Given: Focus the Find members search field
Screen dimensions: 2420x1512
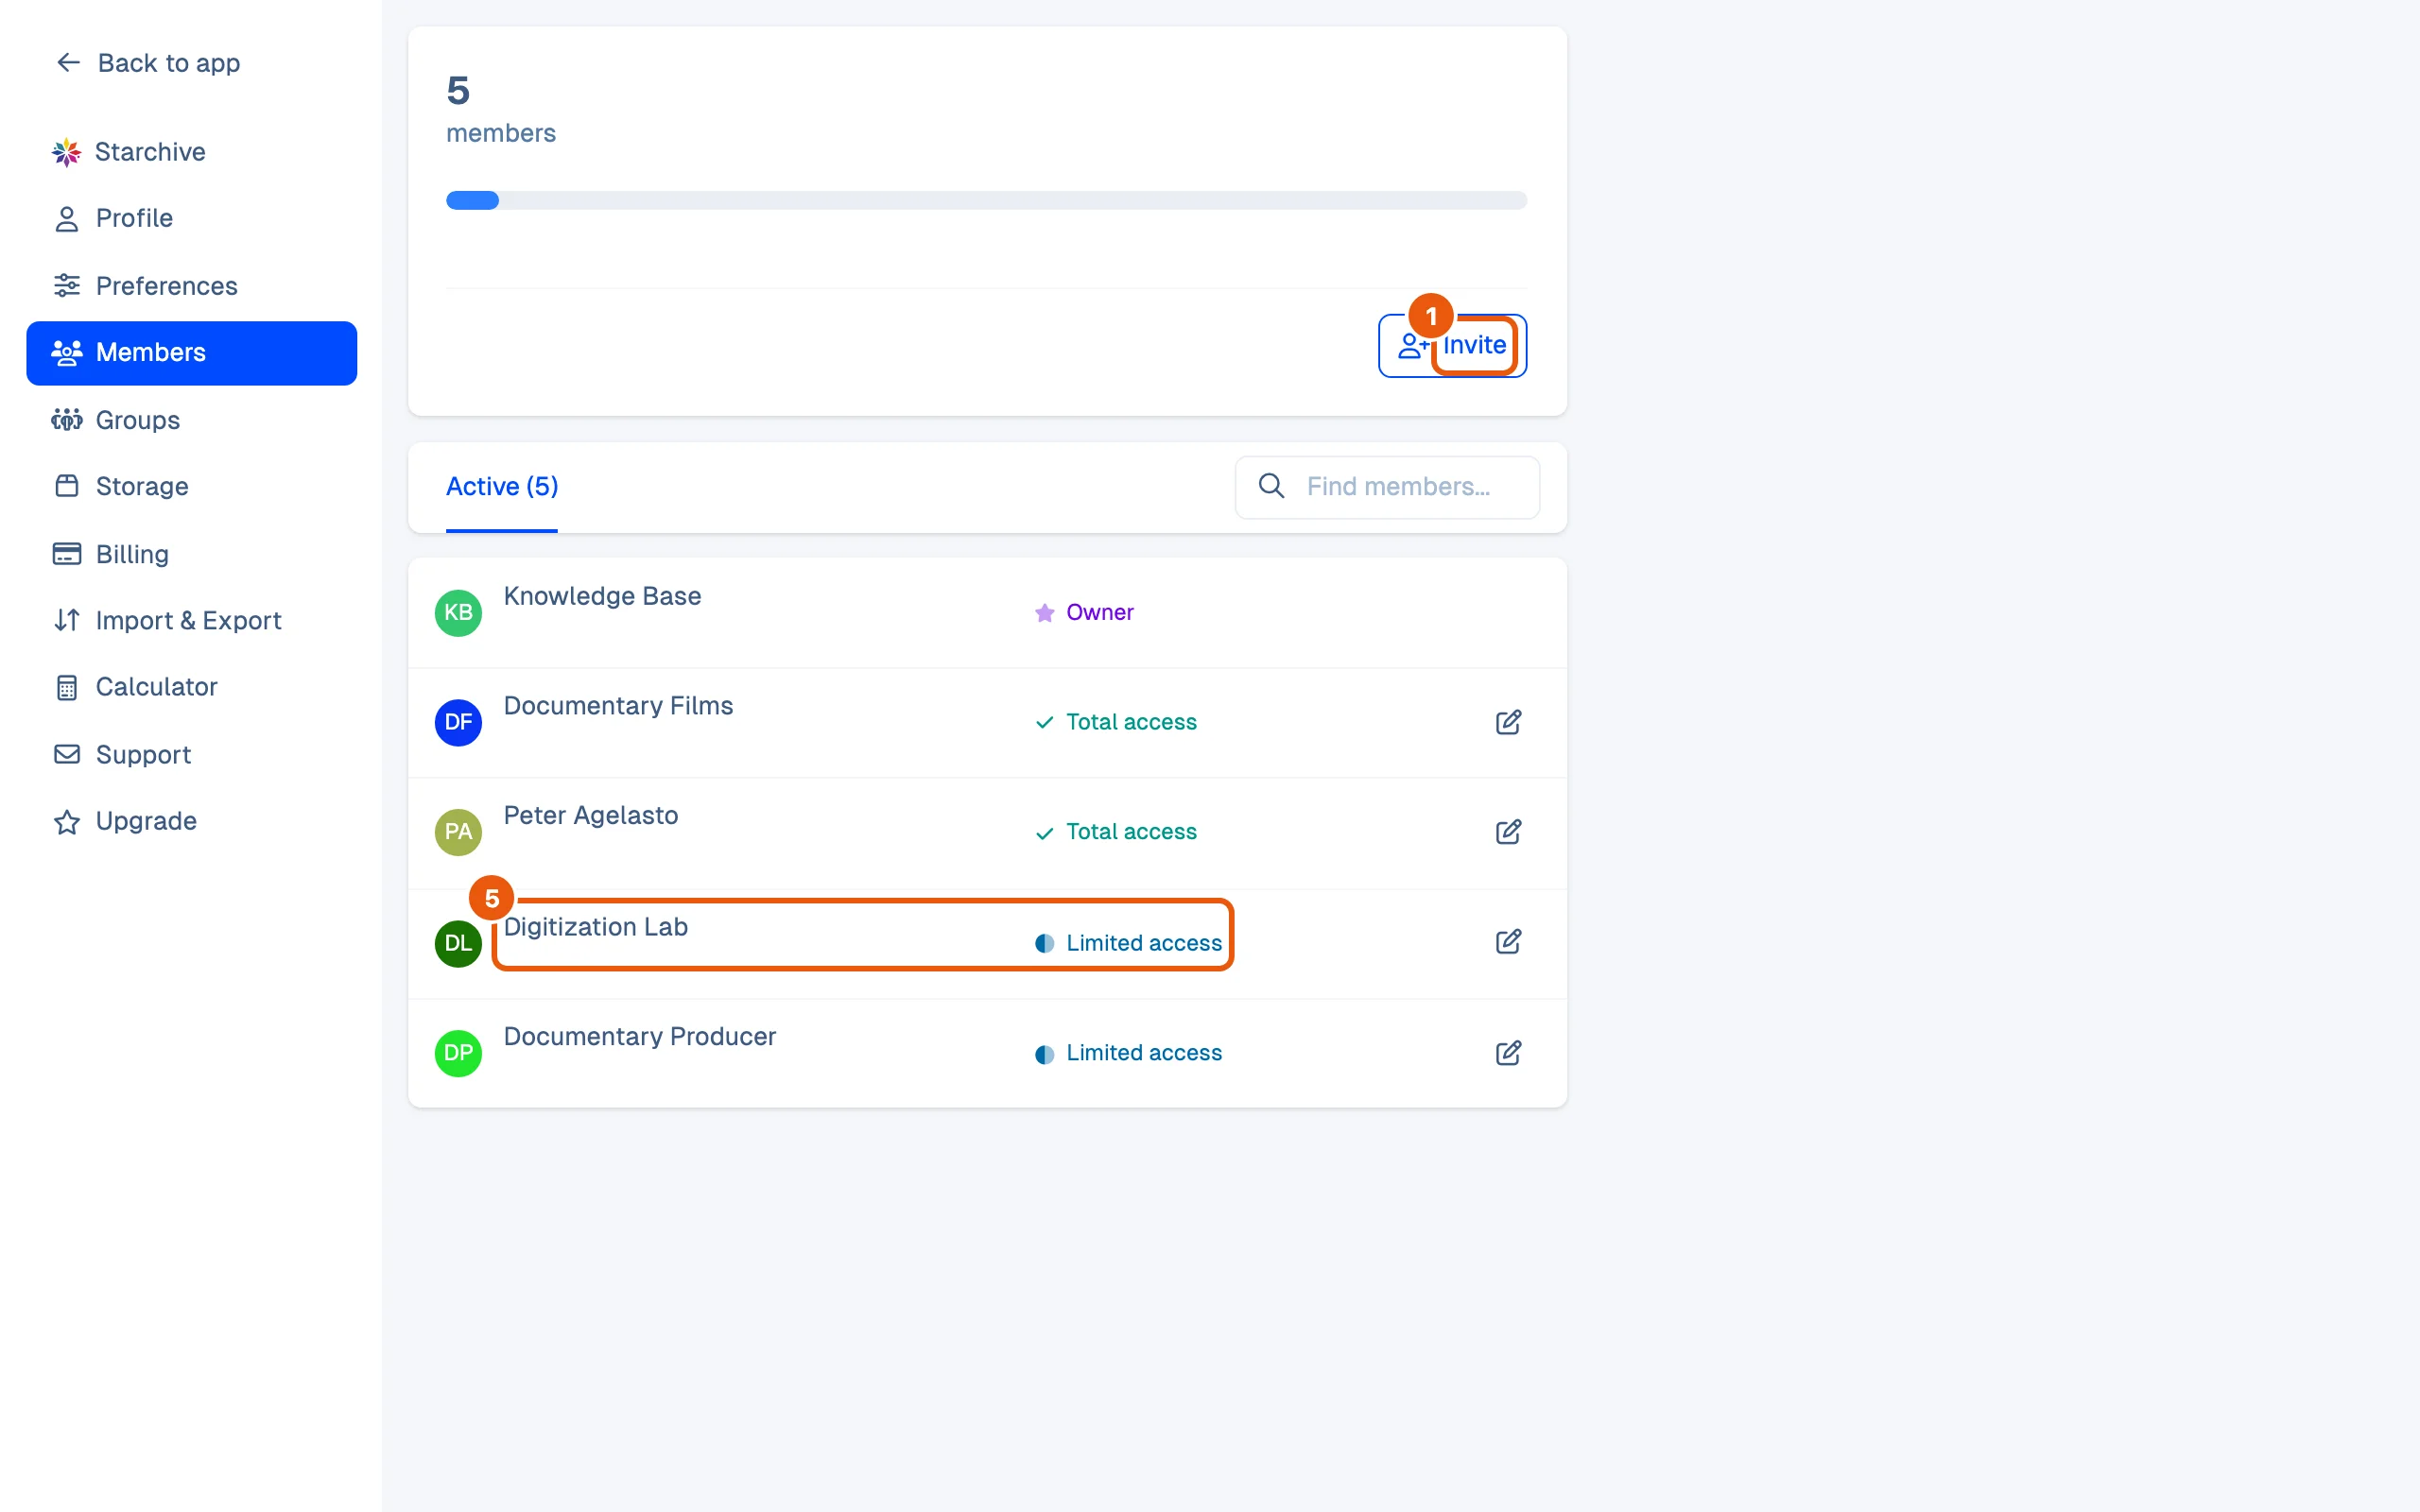Looking at the screenshot, I should point(1387,487).
